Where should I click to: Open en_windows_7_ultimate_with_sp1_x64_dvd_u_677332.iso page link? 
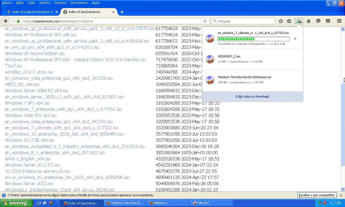tap(62, 128)
